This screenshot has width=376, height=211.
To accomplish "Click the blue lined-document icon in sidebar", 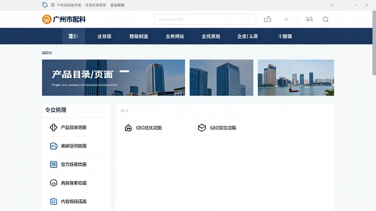I will (x=54, y=164).
